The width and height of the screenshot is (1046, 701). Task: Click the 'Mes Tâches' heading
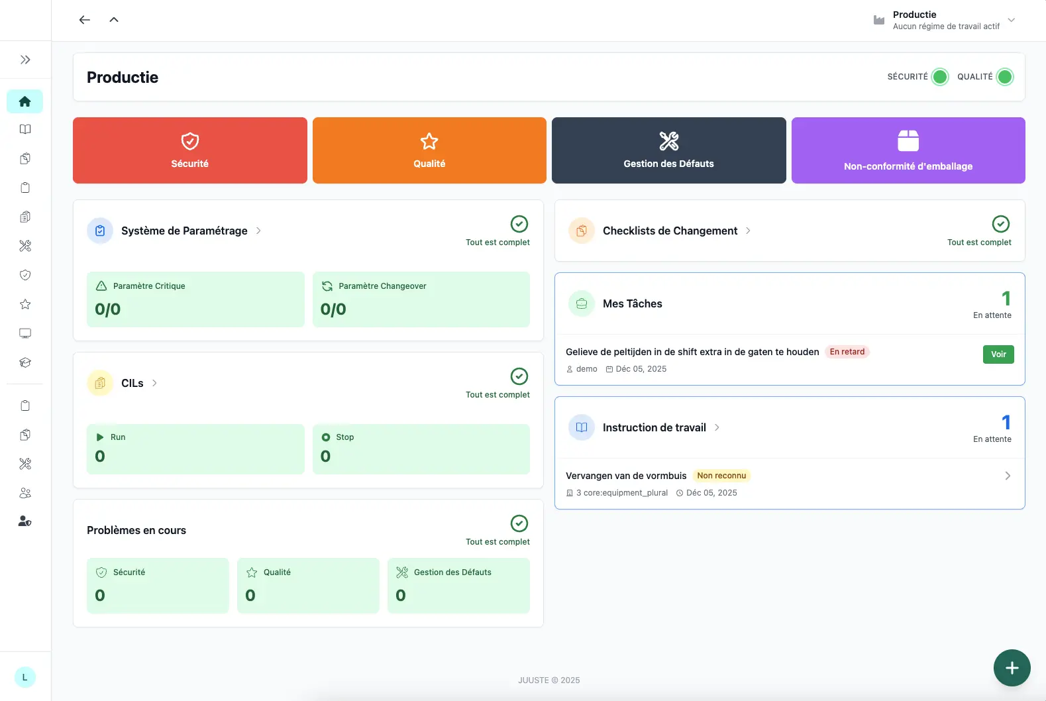(633, 303)
